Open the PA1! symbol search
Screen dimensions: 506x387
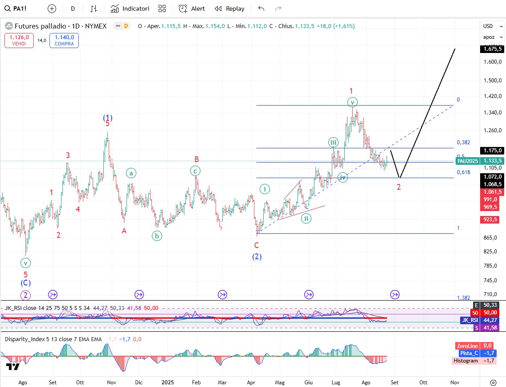[16, 9]
